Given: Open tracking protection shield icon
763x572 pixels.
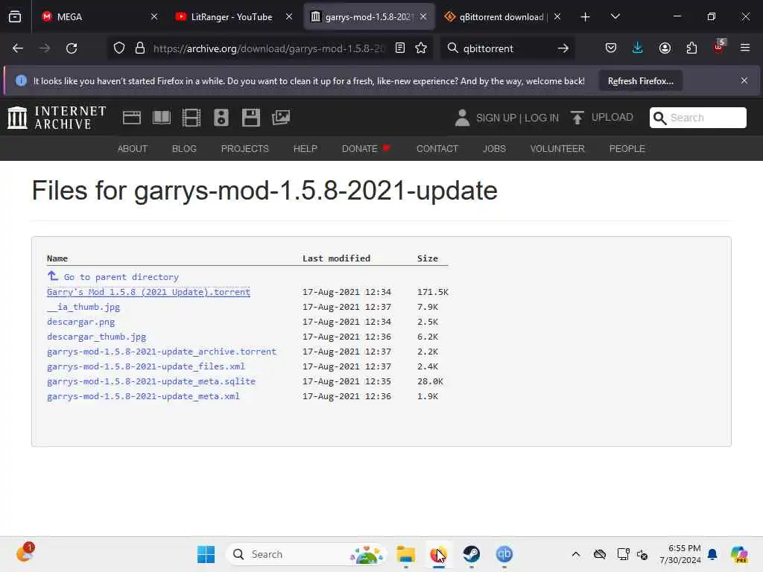Looking at the screenshot, I should [119, 48].
